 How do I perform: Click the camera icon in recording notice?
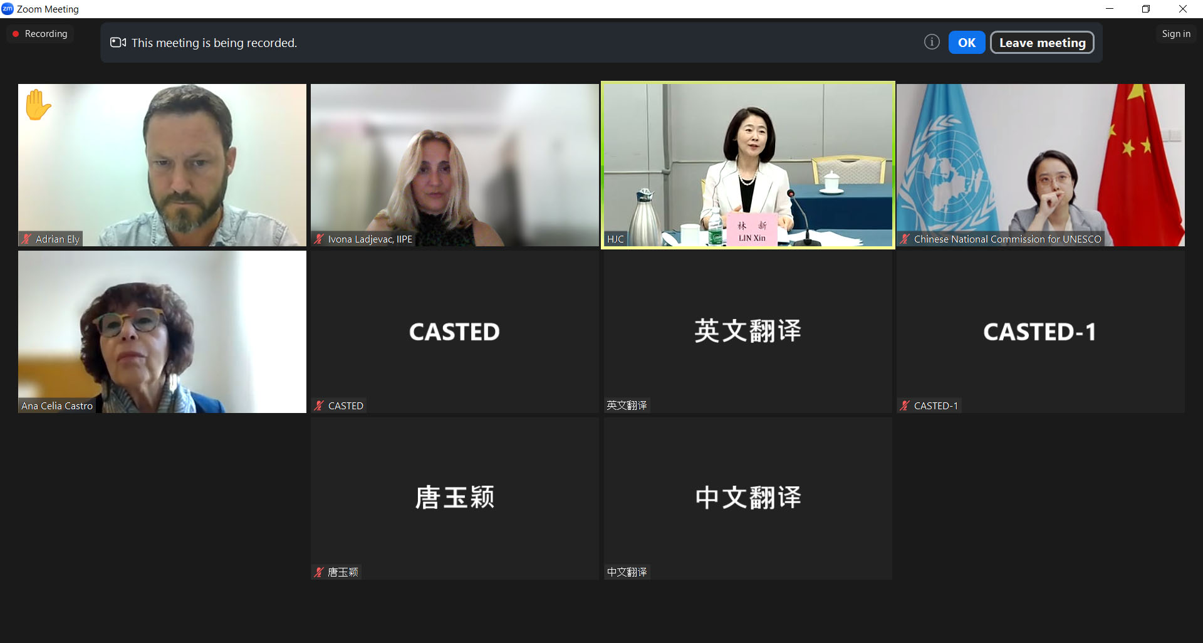[x=118, y=43]
